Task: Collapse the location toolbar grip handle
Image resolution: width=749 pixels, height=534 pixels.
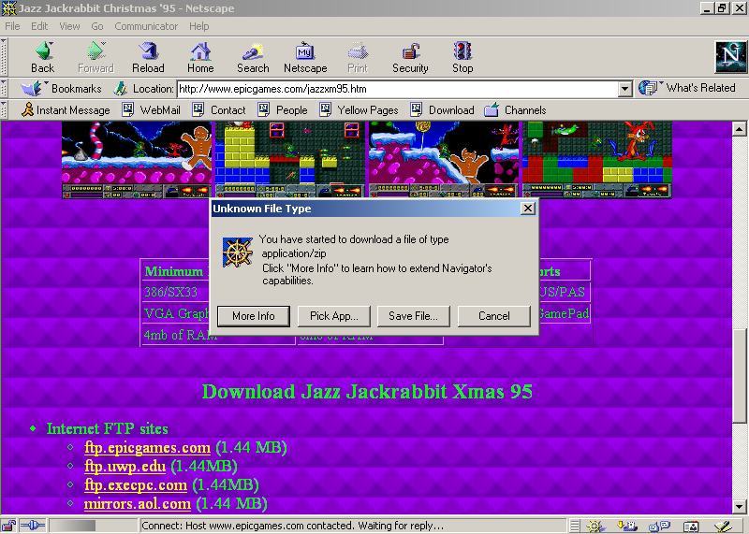Action: pos(5,89)
